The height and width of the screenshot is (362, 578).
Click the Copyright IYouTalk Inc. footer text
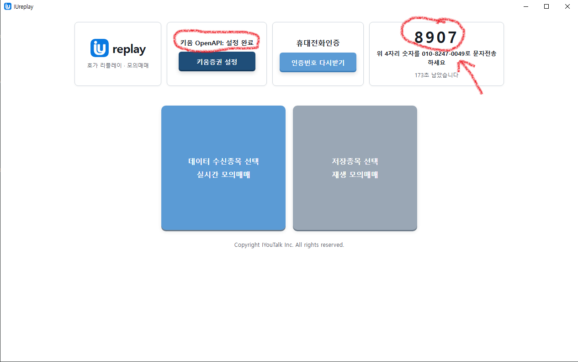289,245
